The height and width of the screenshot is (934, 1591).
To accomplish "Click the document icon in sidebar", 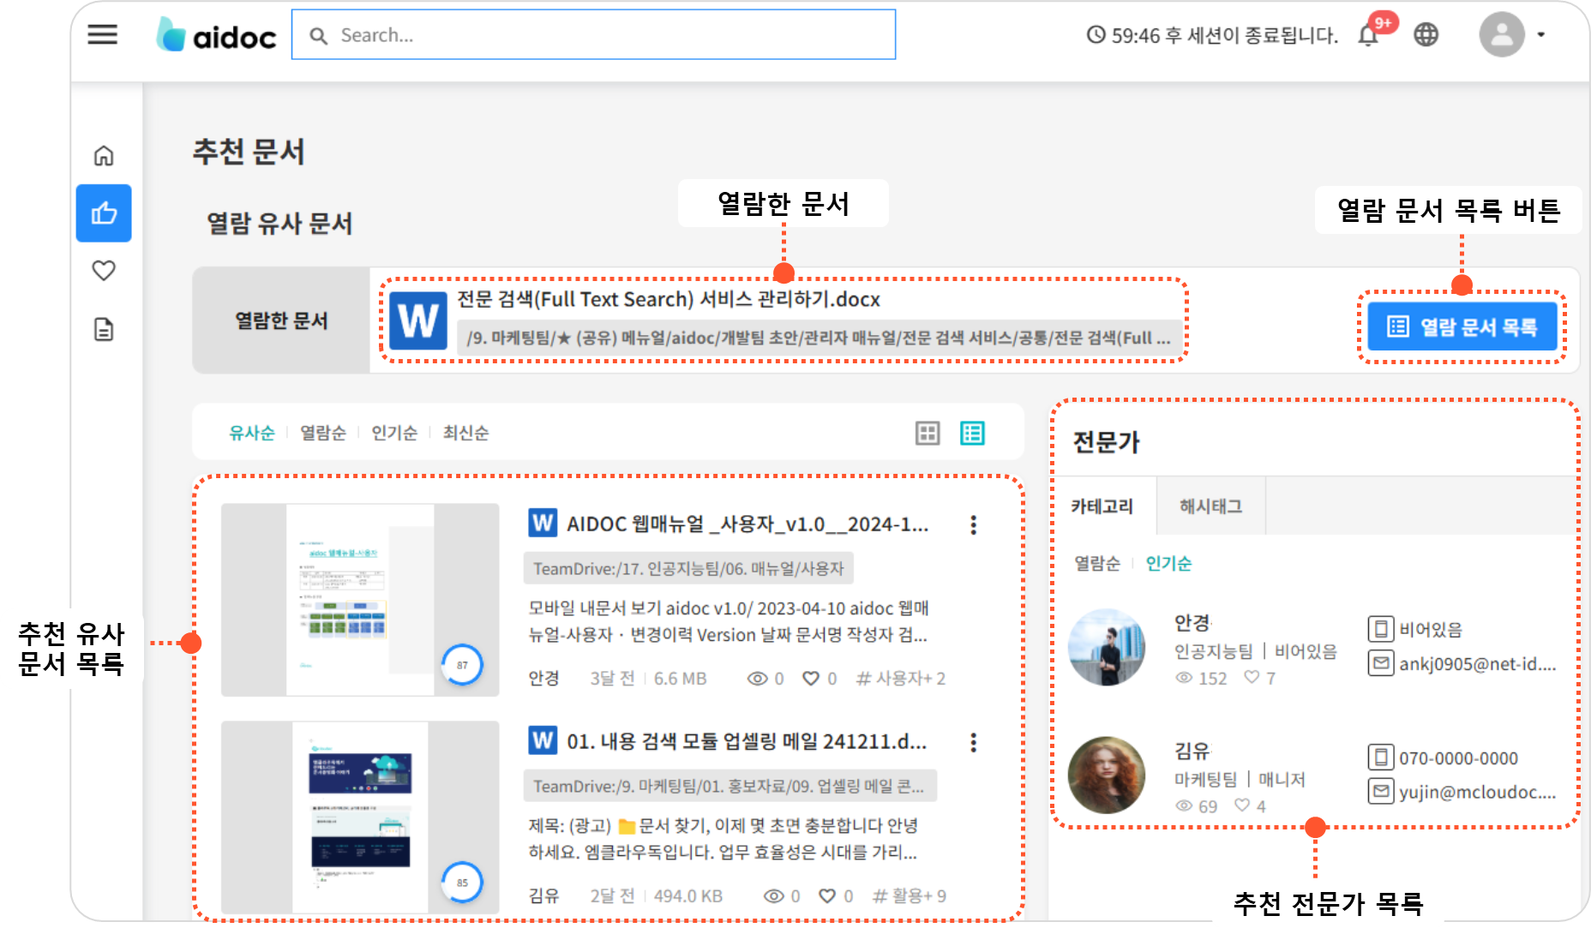I will coord(104,330).
